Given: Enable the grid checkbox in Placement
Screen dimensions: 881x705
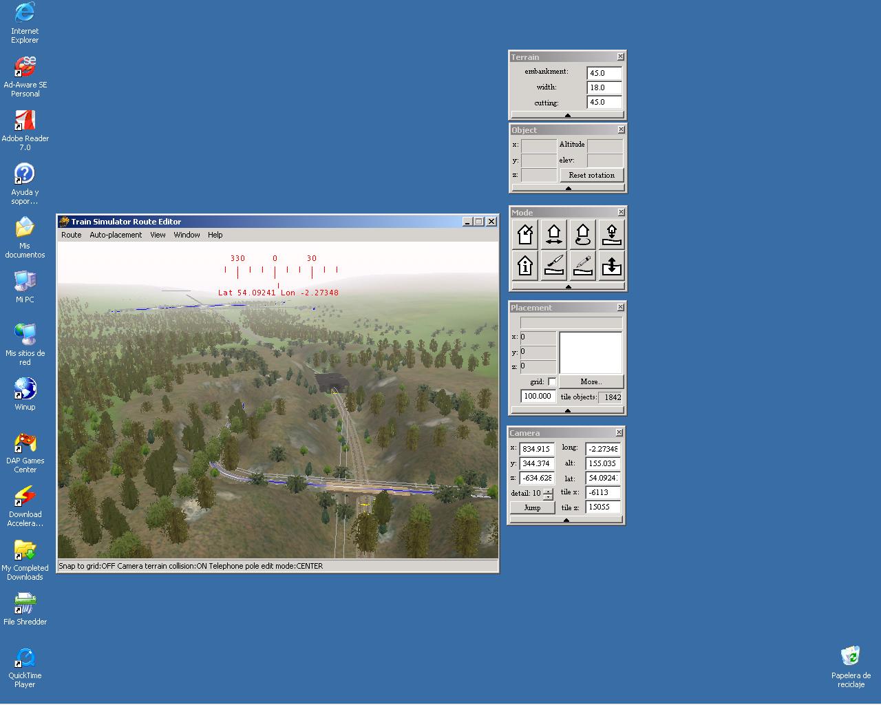Looking at the screenshot, I should [x=552, y=381].
